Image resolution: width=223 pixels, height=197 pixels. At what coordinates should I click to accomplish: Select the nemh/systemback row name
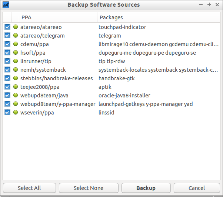click(x=43, y=70)
